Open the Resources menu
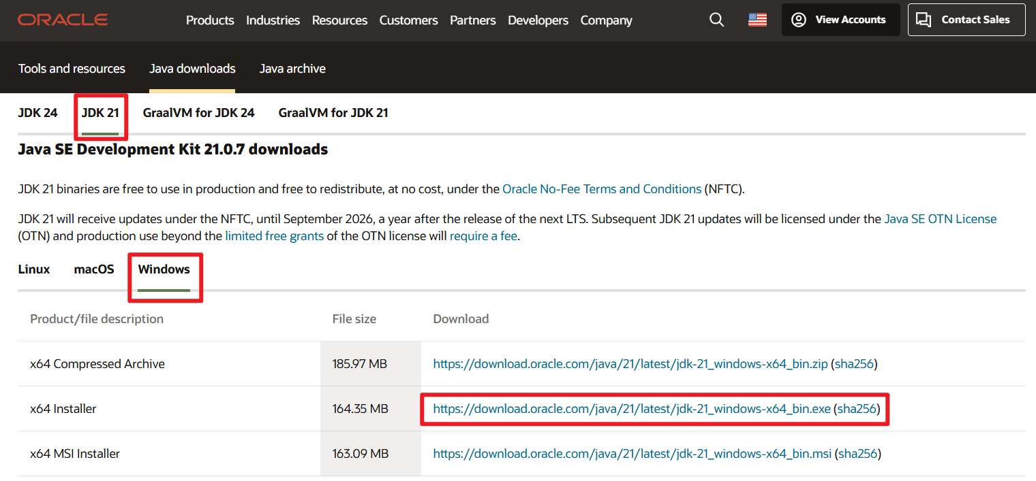The image size is (1036, 481). point(339,20)
